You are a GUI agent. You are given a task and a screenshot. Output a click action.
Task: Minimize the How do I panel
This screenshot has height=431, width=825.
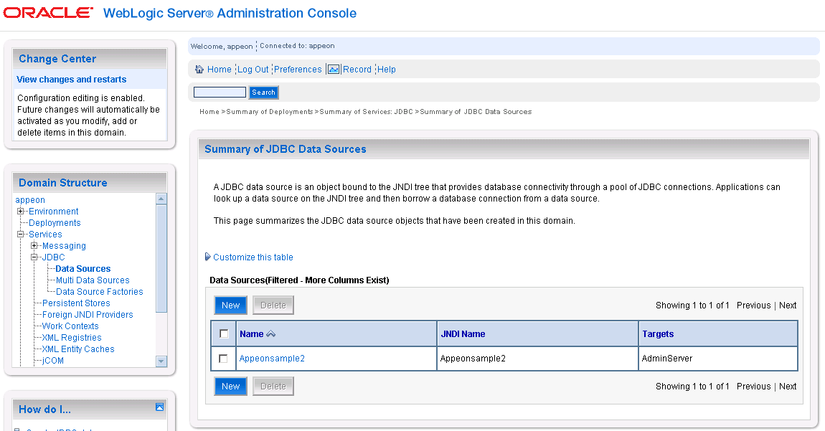160,407
